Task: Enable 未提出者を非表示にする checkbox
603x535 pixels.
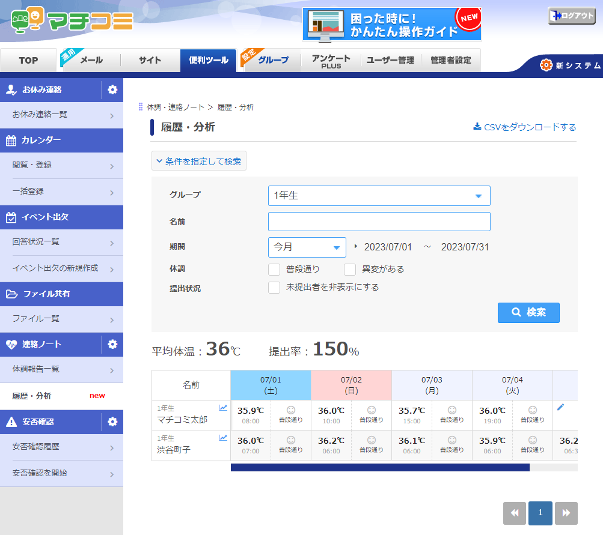Action: pos(274,288)
